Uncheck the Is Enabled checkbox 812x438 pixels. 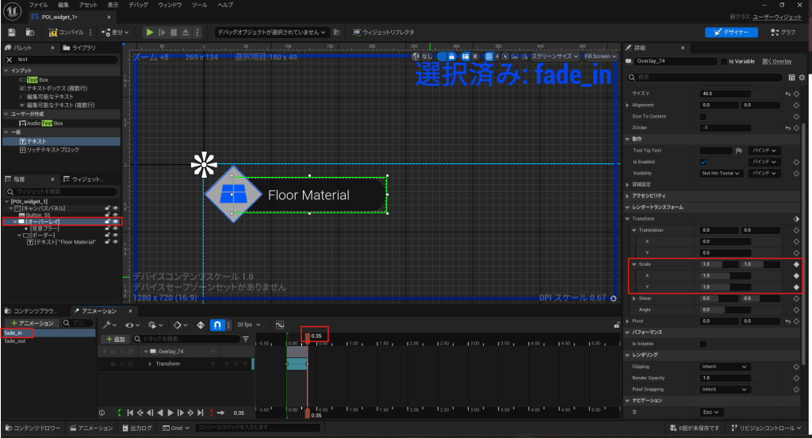click(703, 162)
